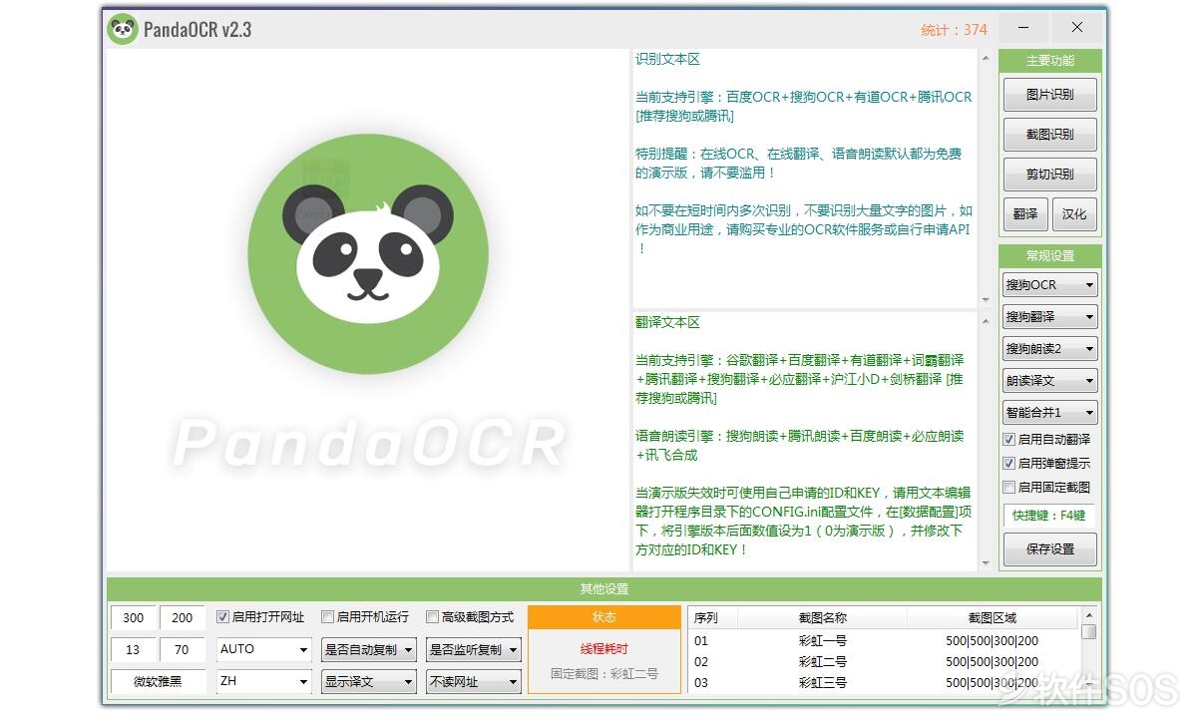1195x719 pixels.
Task: Enable 启用开机运行 checkbox
Action: click(327, 617)
